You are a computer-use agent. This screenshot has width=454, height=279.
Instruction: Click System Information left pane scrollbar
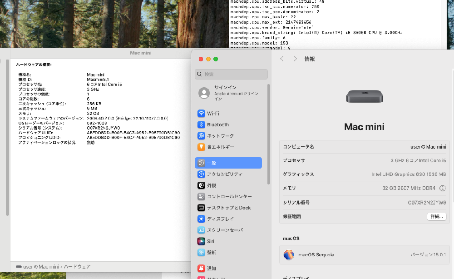[x=7, y=137]
